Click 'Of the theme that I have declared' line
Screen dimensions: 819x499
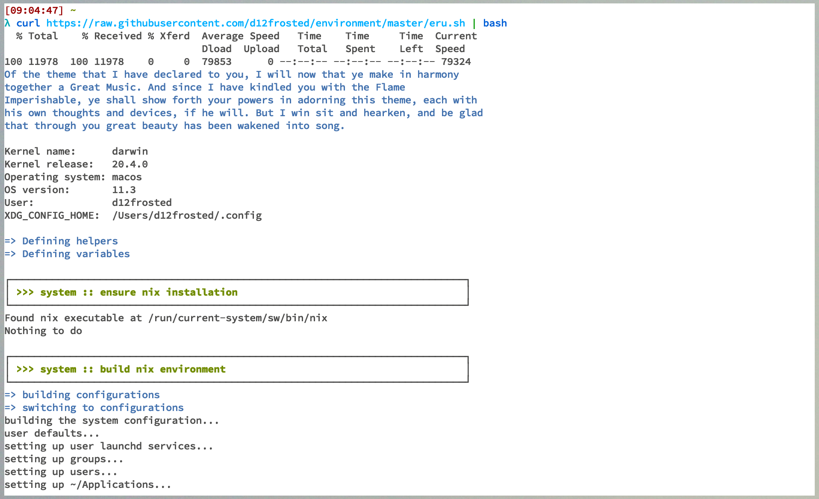point(232,75)
